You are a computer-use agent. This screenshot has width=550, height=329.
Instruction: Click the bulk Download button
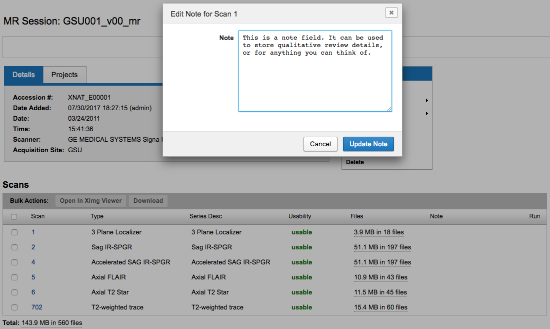(148, 201)
